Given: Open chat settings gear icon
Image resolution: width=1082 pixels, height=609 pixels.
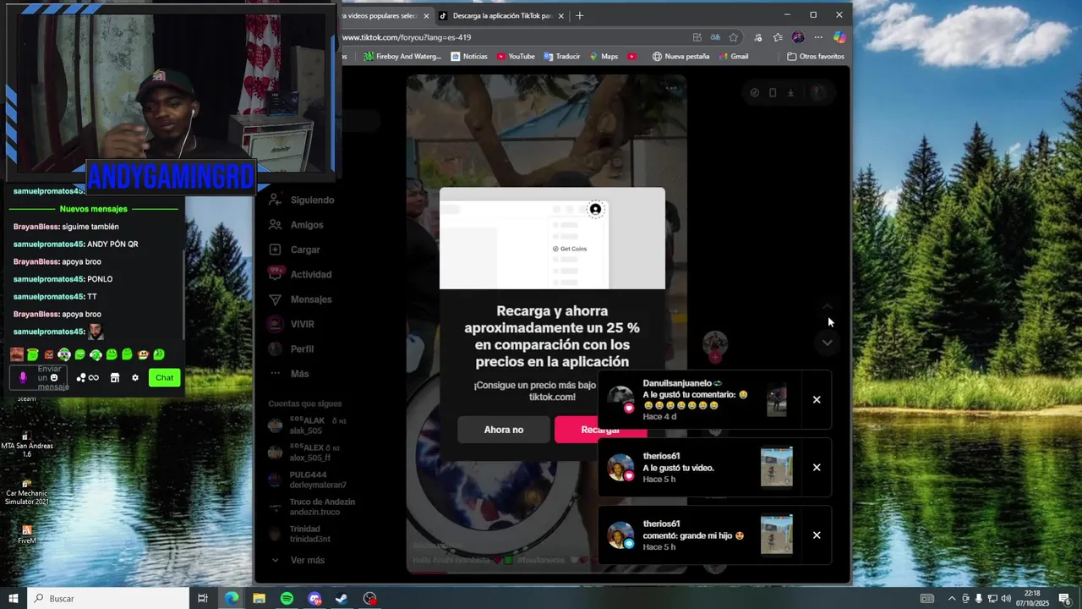Looking at the screenshot, I should 135,378.
